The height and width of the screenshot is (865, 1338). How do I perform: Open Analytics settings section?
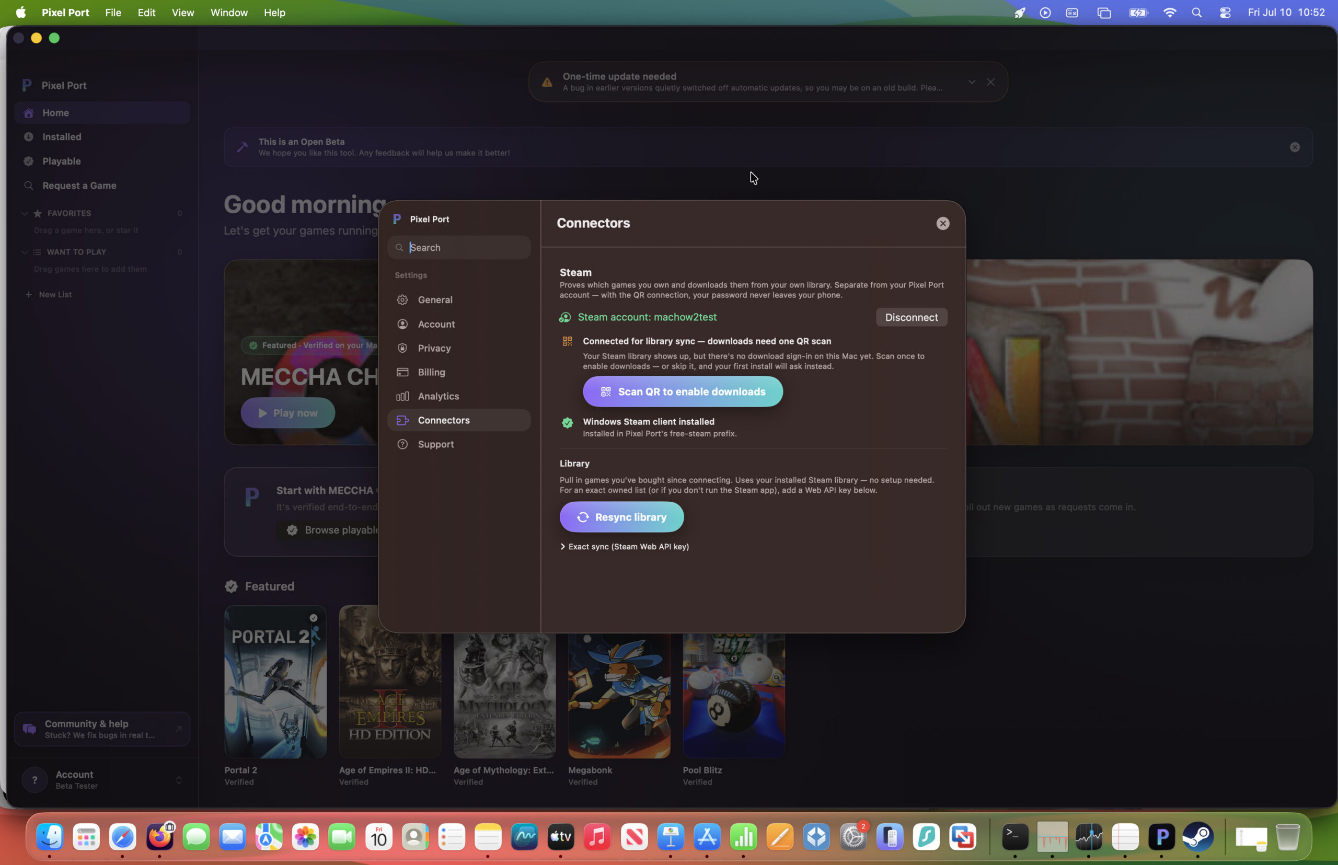[458, 396]
